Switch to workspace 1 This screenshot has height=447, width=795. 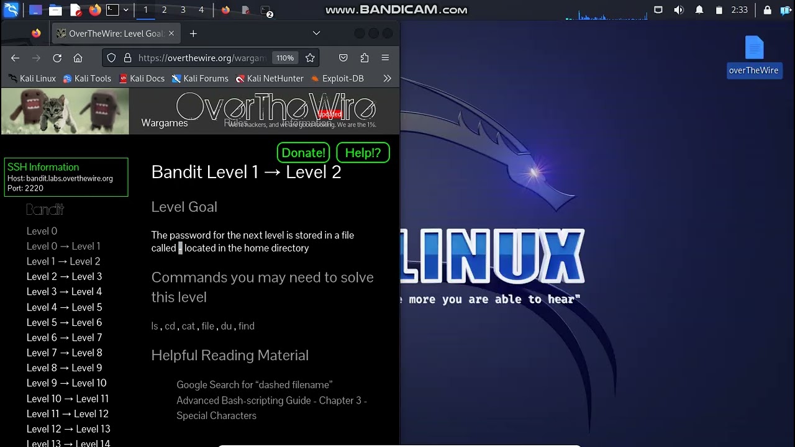(x=145, y=10)
